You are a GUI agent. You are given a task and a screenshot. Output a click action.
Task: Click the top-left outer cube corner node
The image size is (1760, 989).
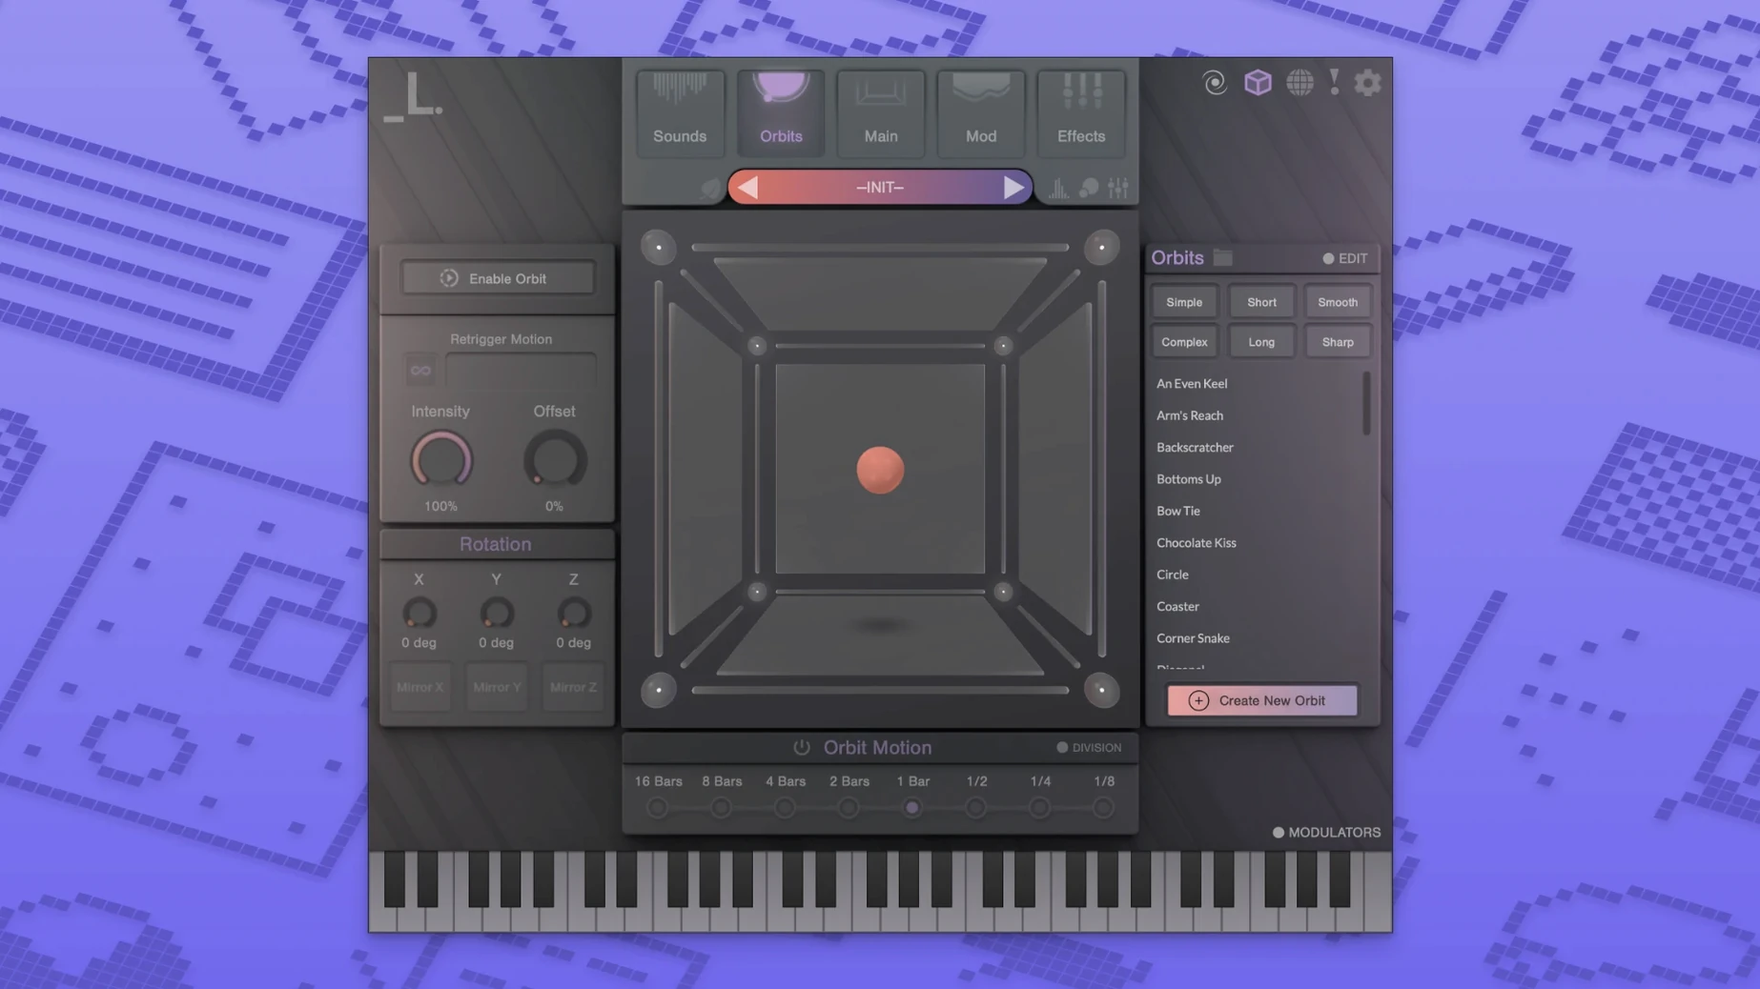tap(658, 248)
